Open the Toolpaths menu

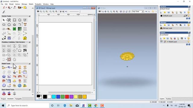(38, 4)
